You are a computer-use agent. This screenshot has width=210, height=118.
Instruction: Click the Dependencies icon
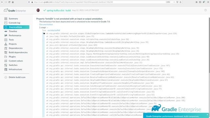(6, 48)
